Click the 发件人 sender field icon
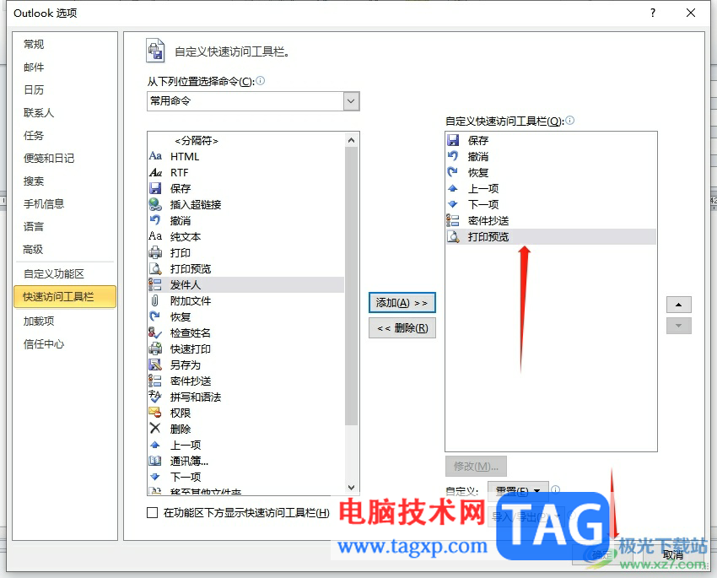Viewport: 717px width, 578px height. 155,284
